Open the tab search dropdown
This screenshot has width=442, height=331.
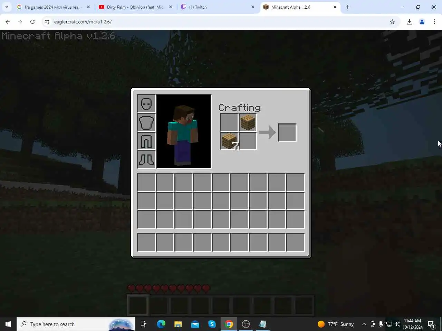pyautogui.click(x=7, y=7)
